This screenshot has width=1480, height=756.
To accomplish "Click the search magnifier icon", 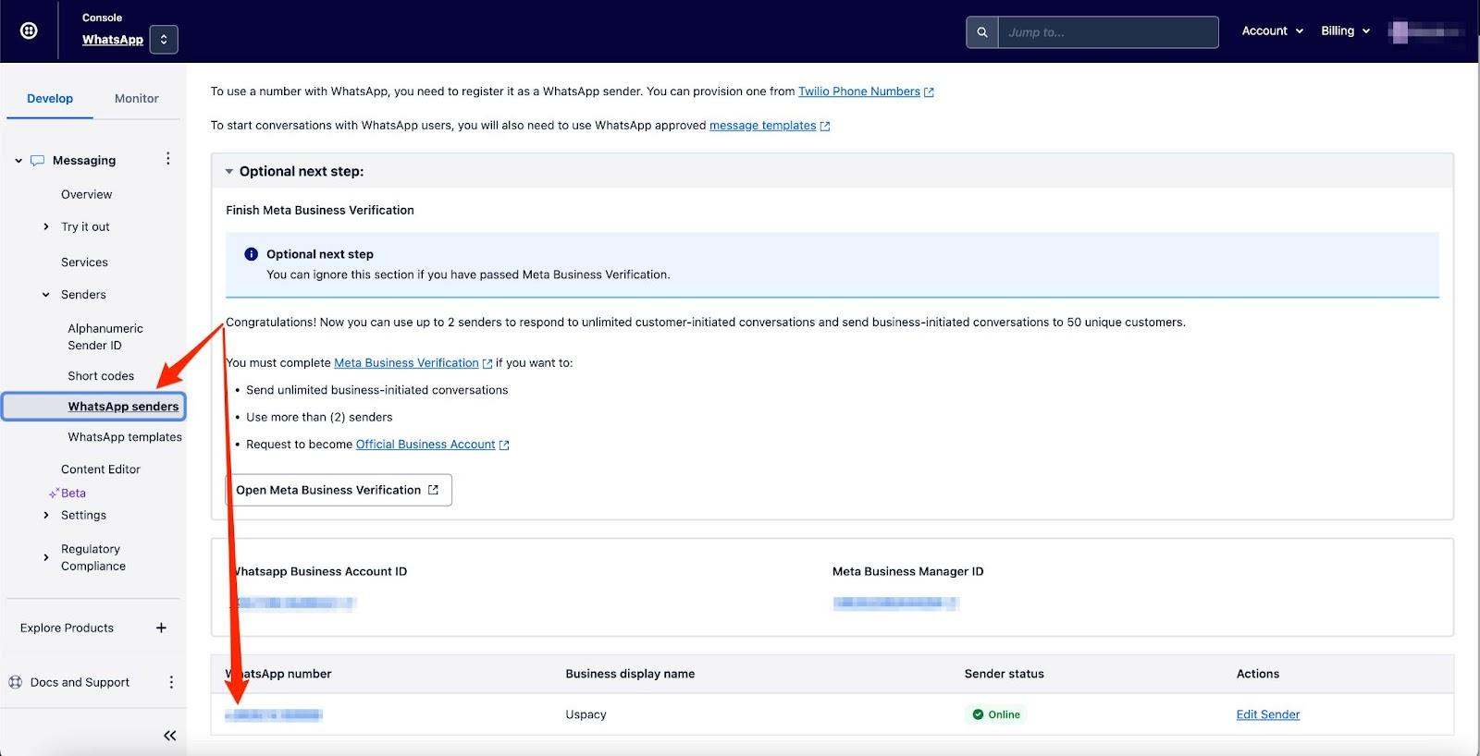I will 981,32.
